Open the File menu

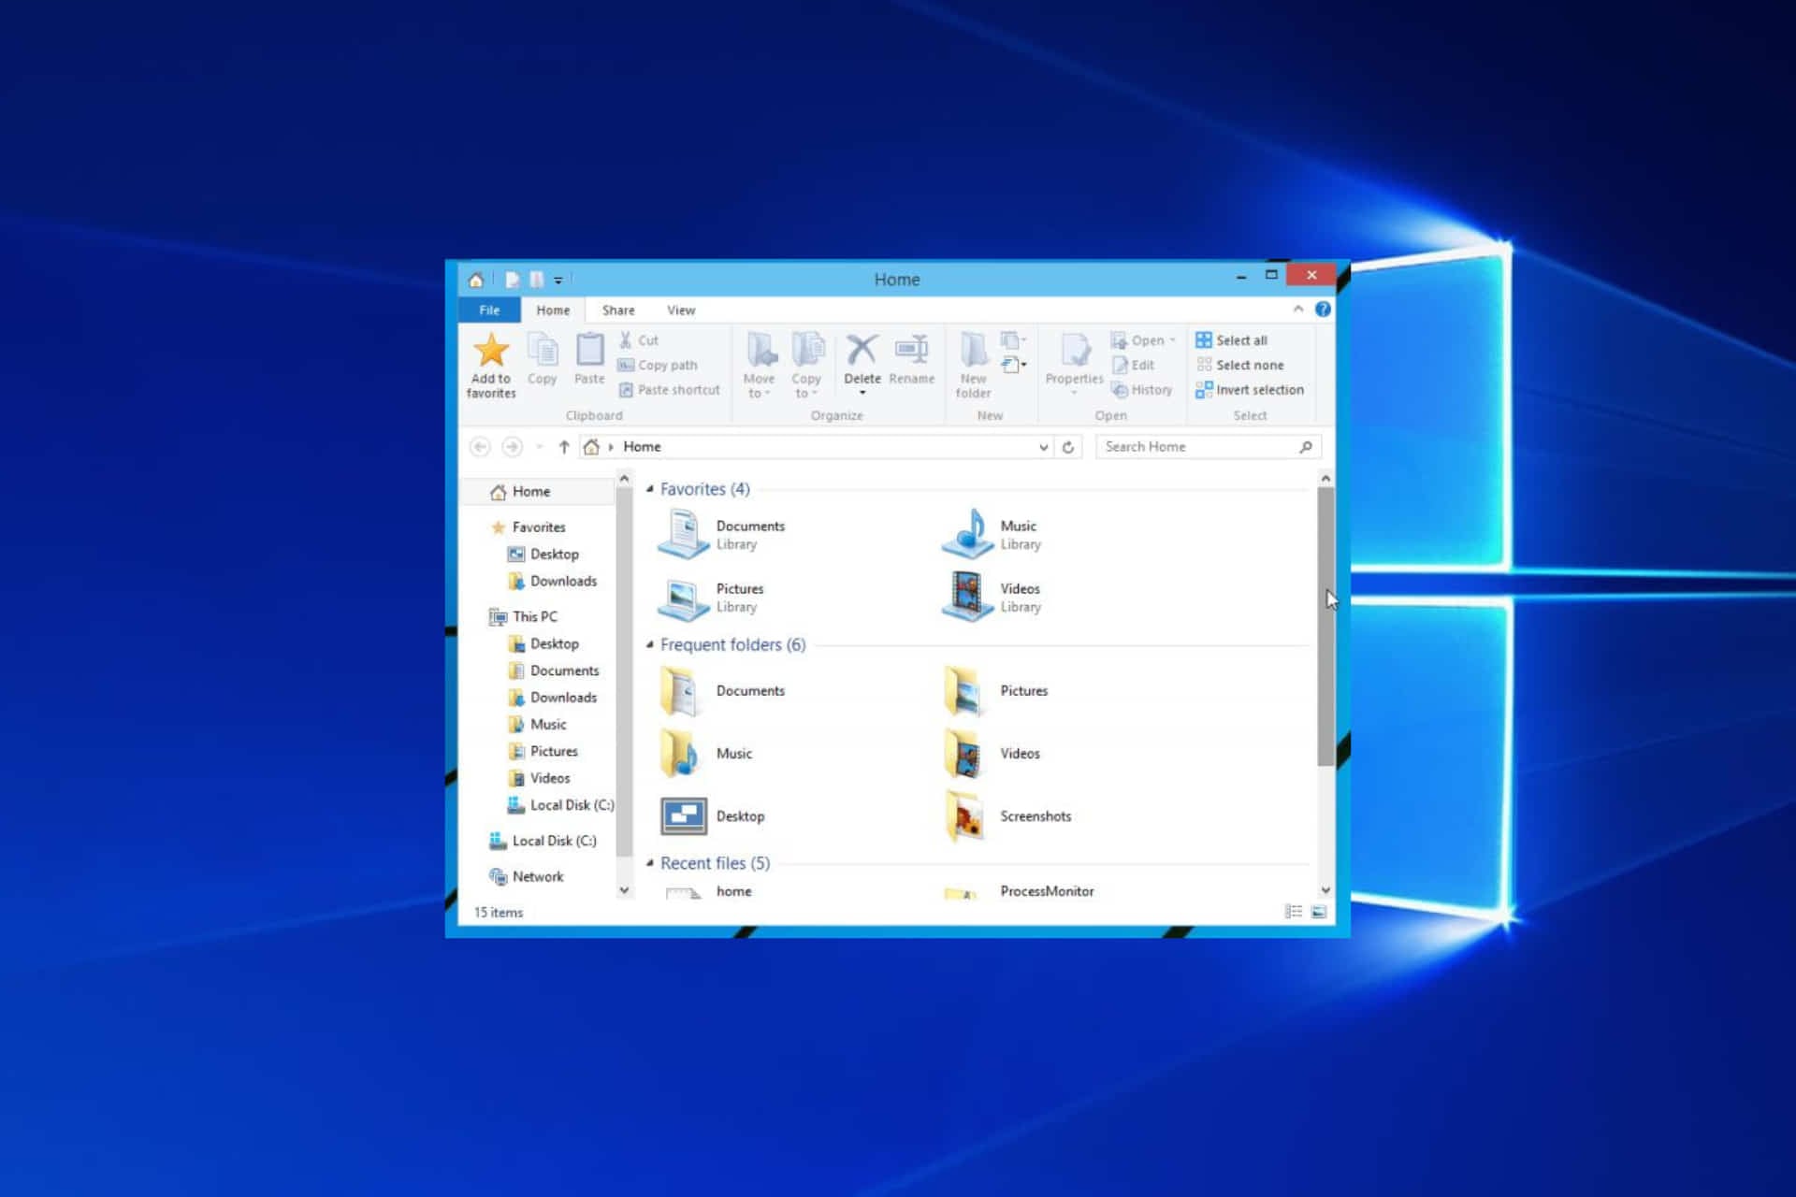pyautogui.click(x=488, y=310)
